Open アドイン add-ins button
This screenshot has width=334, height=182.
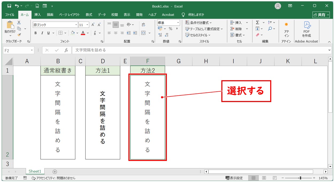click(286, 29)
